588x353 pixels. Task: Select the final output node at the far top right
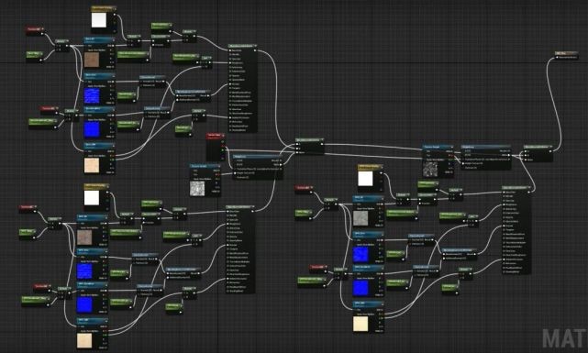click(567, 55)
